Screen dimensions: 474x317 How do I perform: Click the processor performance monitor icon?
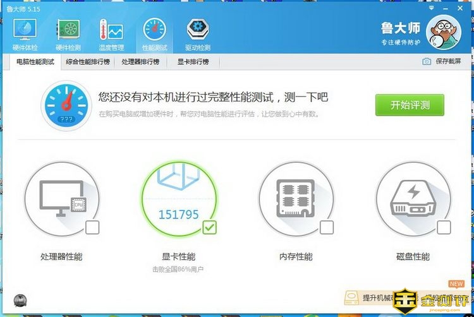pyautogui.click(x=61, y=198)
